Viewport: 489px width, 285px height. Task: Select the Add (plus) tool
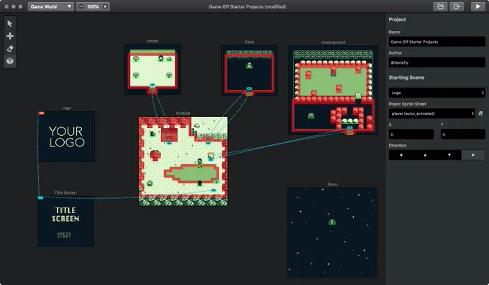[x=10, y=36]
